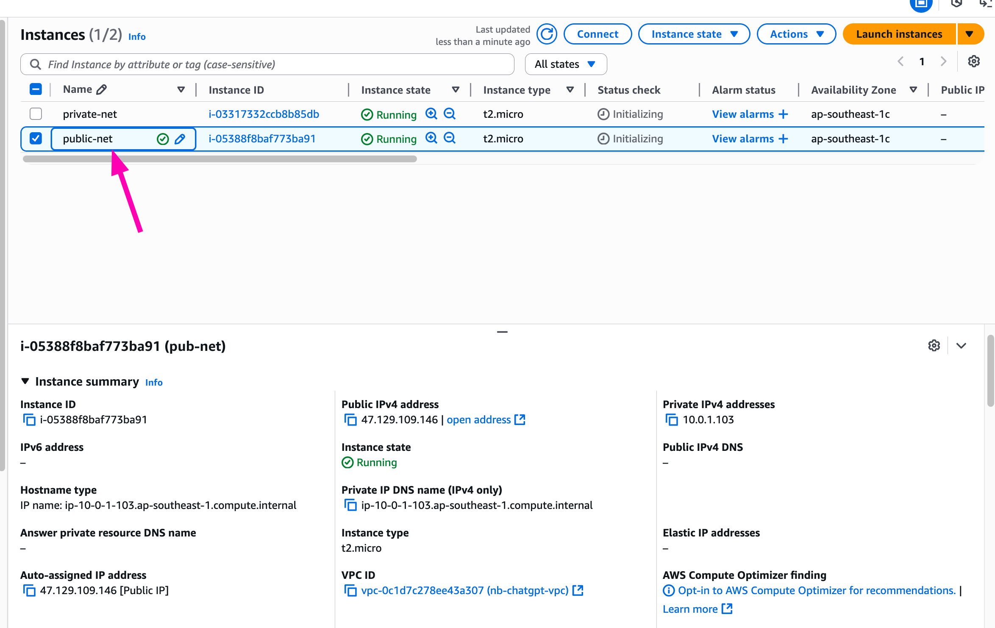The image size is (995, 628).
Task: Collapse the Instance summary section
Action: click(x=25, y=381)
